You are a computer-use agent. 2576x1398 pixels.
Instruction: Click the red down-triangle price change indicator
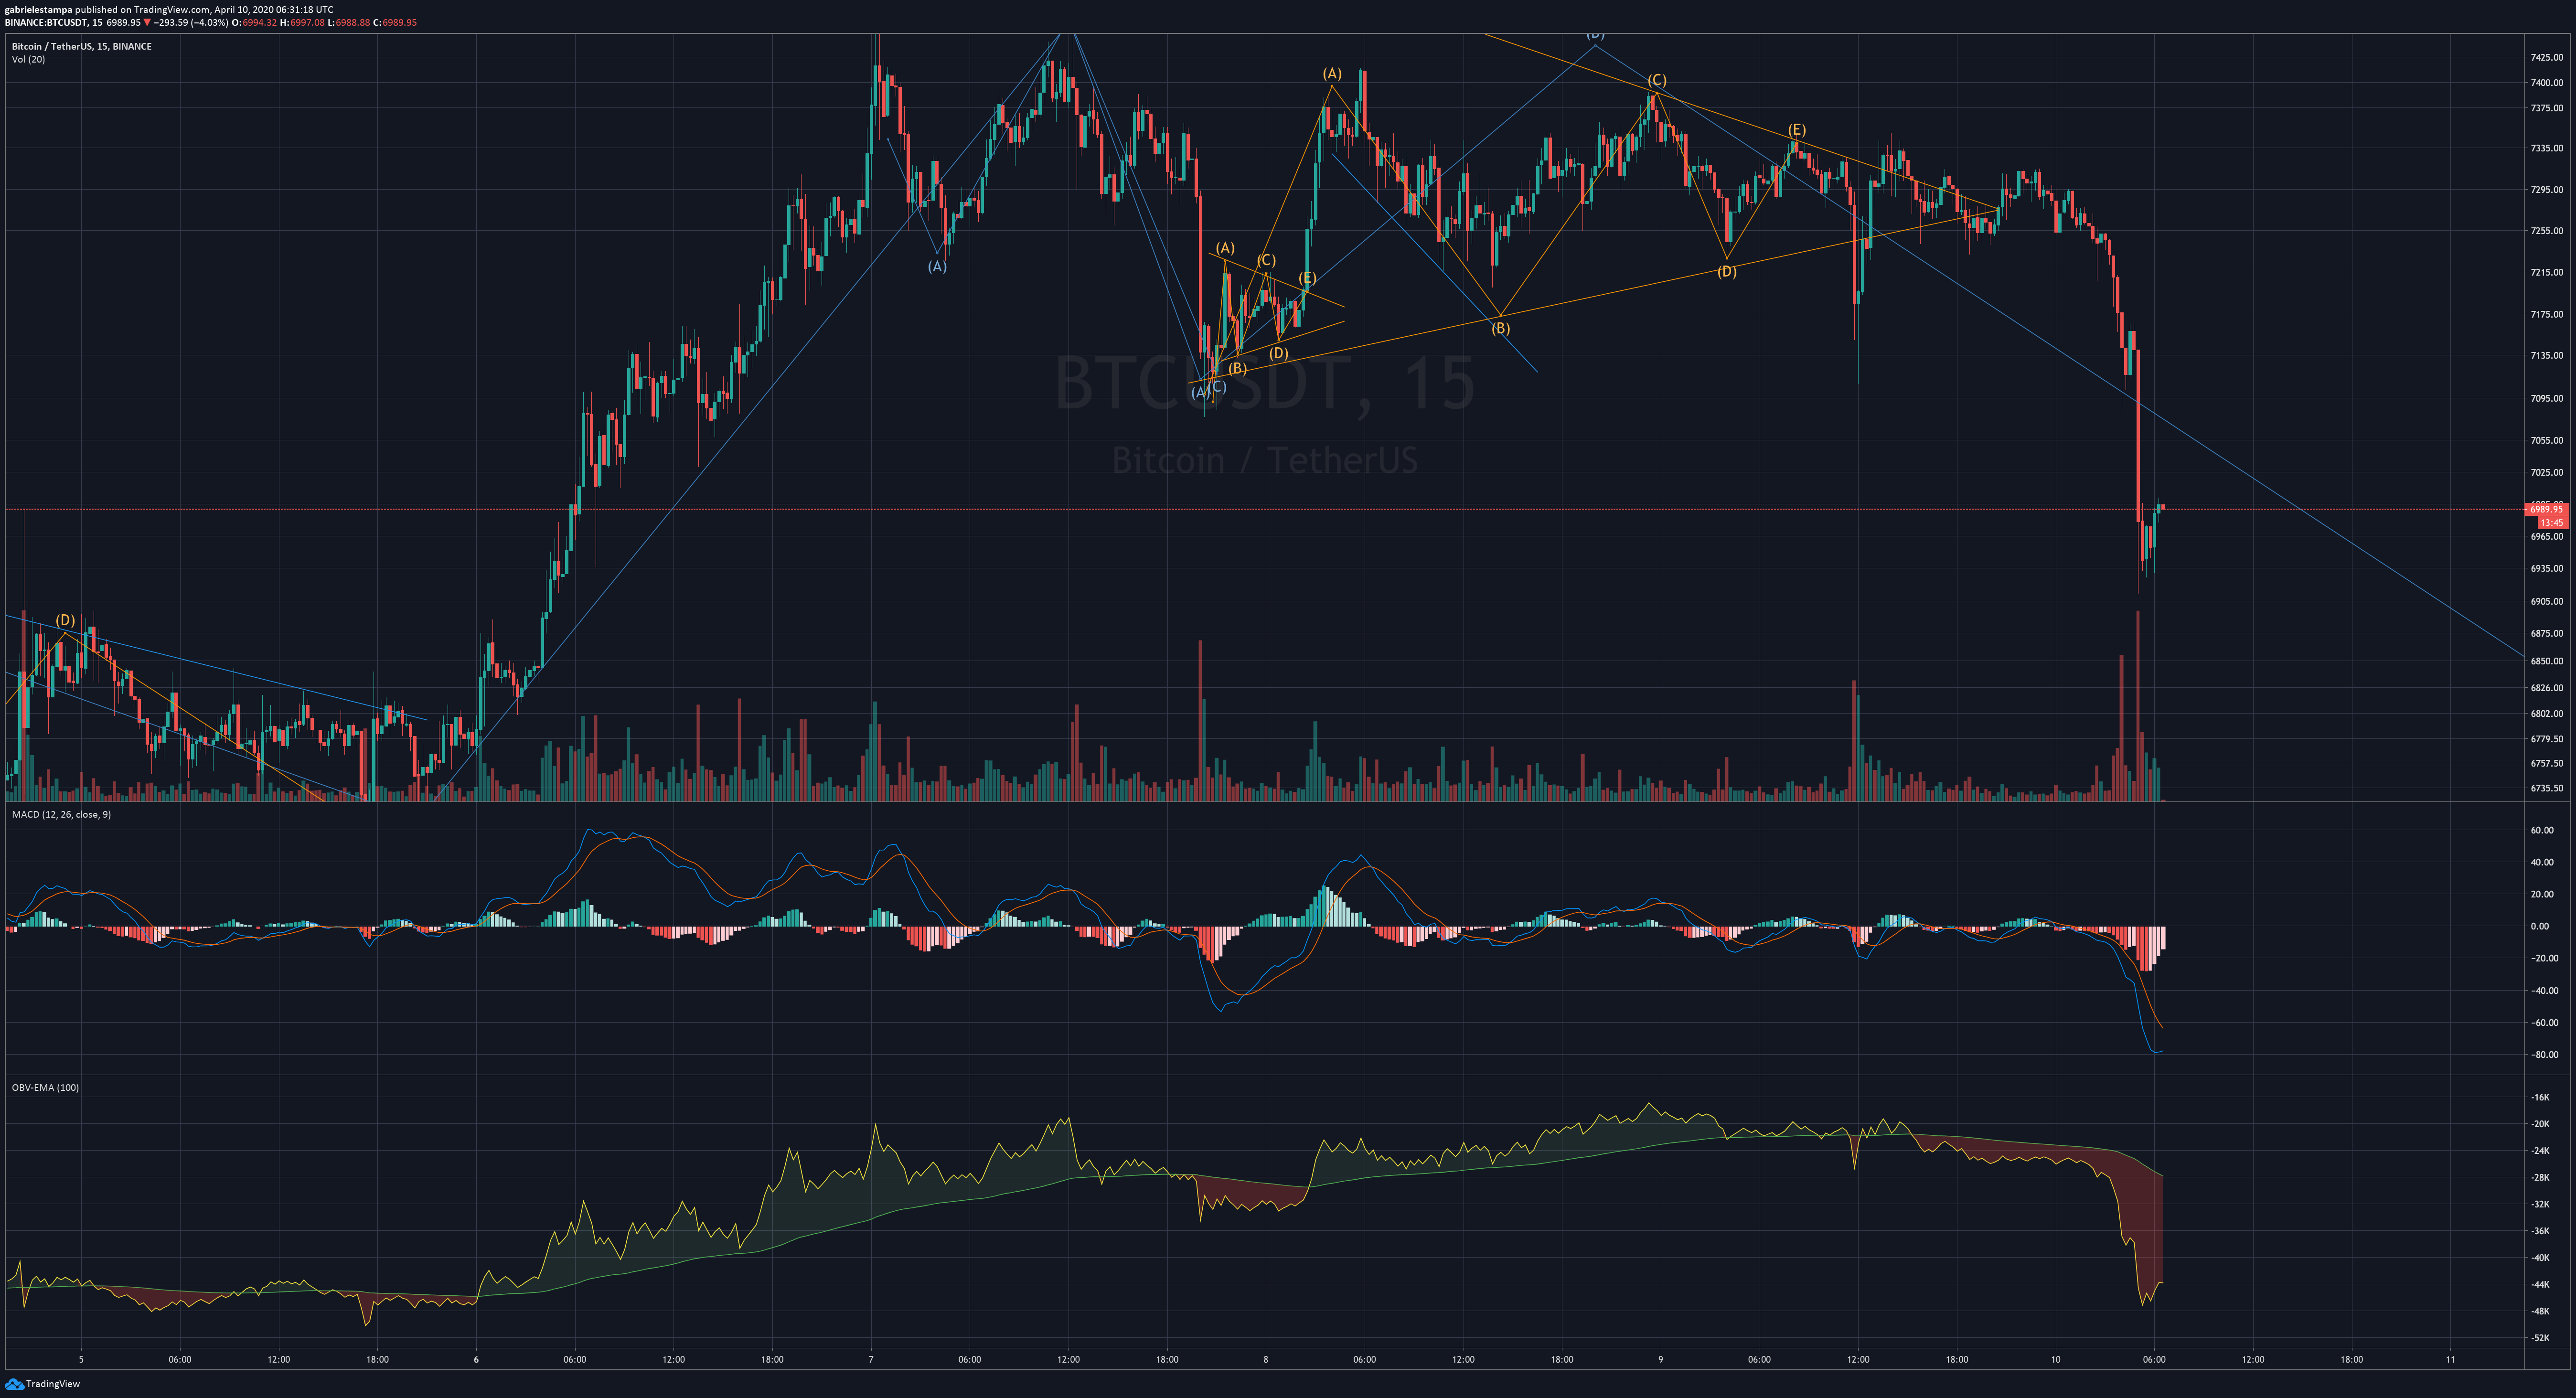coord(147,22)
